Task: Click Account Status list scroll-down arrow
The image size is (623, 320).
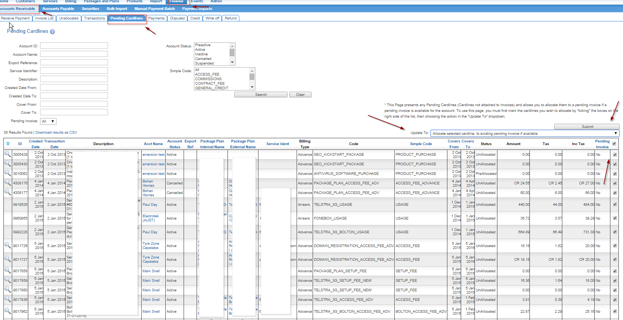Action: click(232, 63)
